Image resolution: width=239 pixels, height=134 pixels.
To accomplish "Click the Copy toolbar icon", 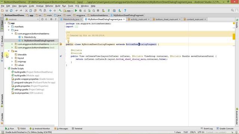I will (x=31, y=10).
